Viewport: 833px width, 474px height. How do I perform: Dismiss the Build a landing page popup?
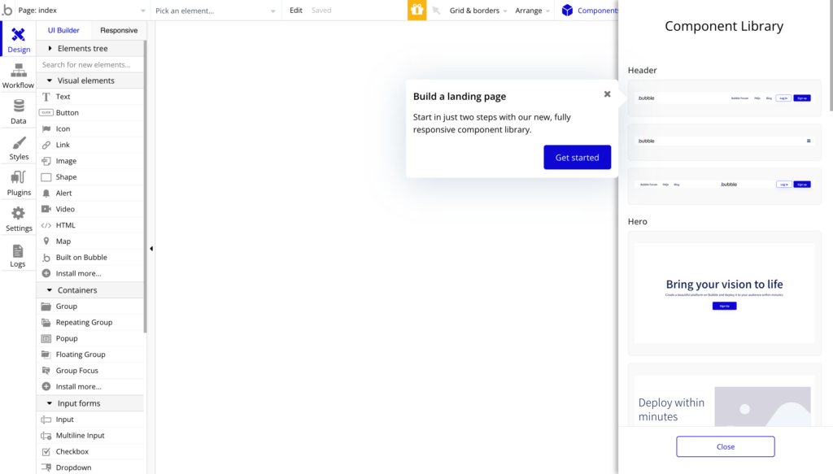[607, 94]
